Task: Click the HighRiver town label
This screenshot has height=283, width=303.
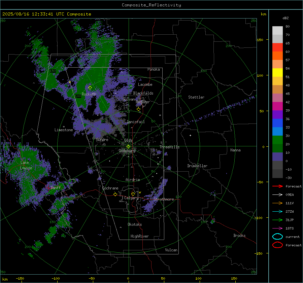Action: (x=140, y=236)
